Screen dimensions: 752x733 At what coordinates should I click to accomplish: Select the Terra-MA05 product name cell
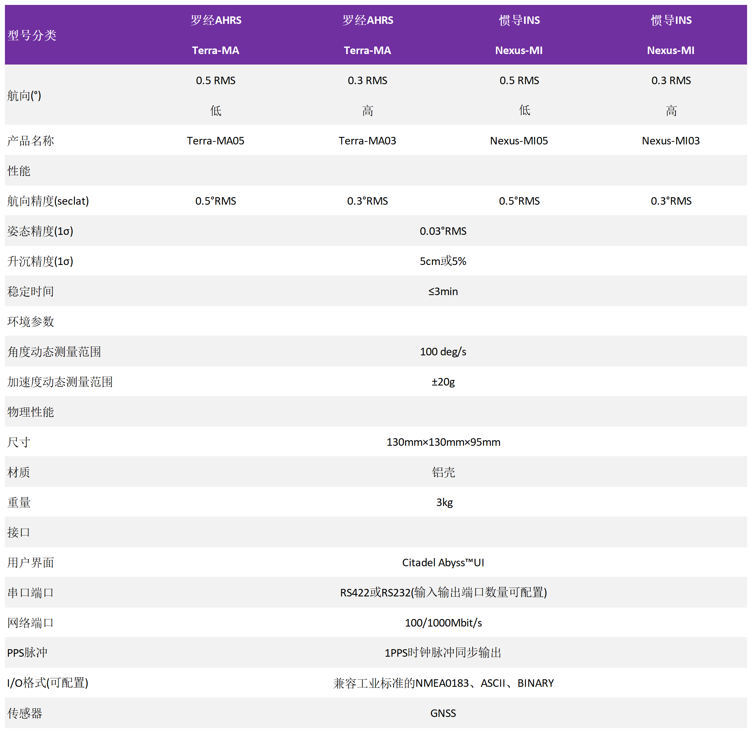(x=215, y=141)
